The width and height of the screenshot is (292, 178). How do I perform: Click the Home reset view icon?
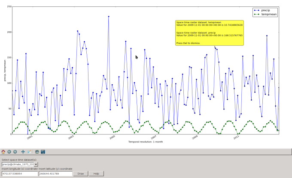[3, 151]
